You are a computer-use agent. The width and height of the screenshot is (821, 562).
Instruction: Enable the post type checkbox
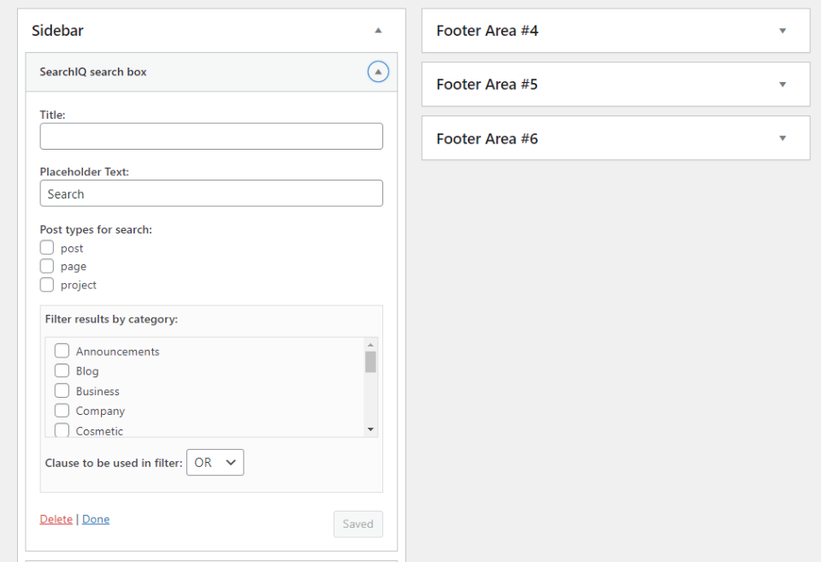[x=47, y=248]
